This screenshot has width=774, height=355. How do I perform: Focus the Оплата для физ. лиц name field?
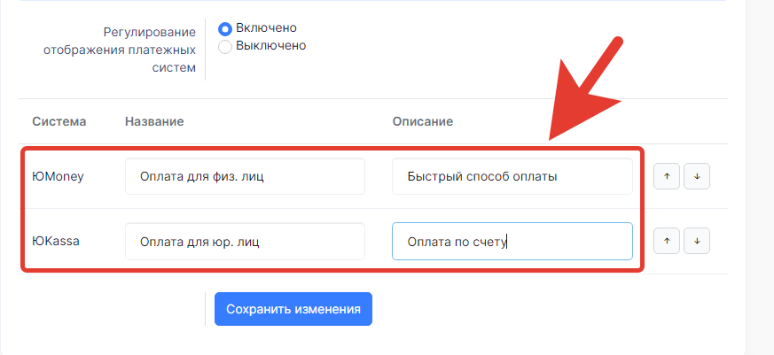[245, 176]
